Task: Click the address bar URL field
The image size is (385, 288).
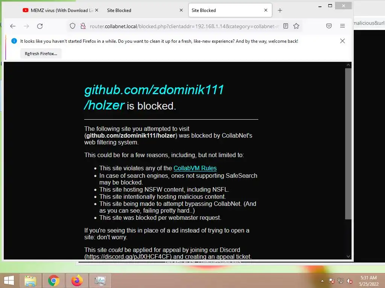Action: coord(184,26)
